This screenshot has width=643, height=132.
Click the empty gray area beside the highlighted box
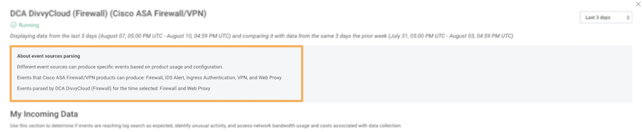point(467,74)
